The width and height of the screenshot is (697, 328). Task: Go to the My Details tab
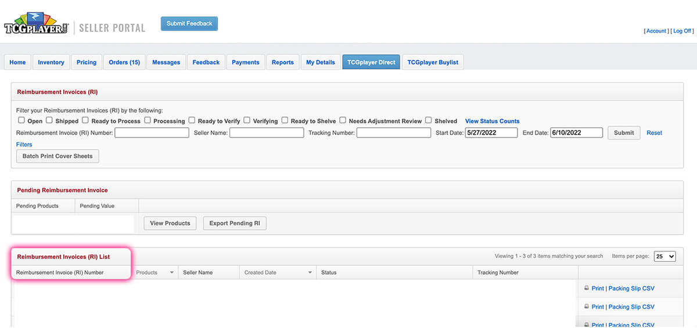[321, 62]
